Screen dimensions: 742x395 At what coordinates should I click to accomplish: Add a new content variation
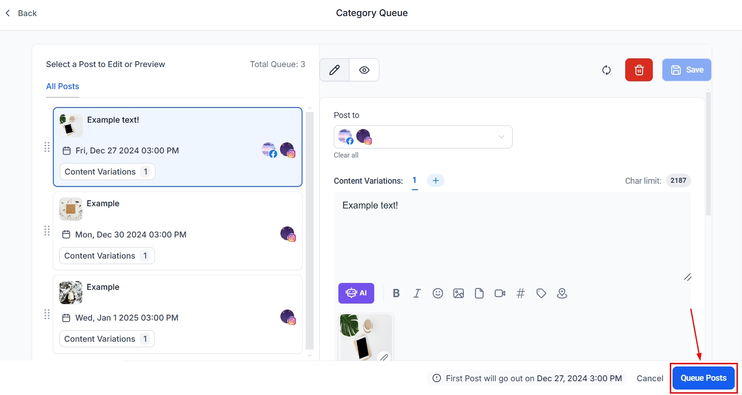point(435,181)
